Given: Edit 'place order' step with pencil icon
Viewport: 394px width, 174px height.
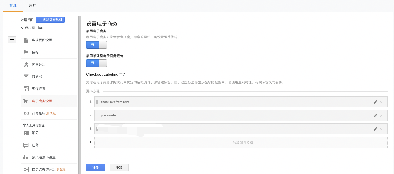Looking at the screenshot, I should click(375, 116).
